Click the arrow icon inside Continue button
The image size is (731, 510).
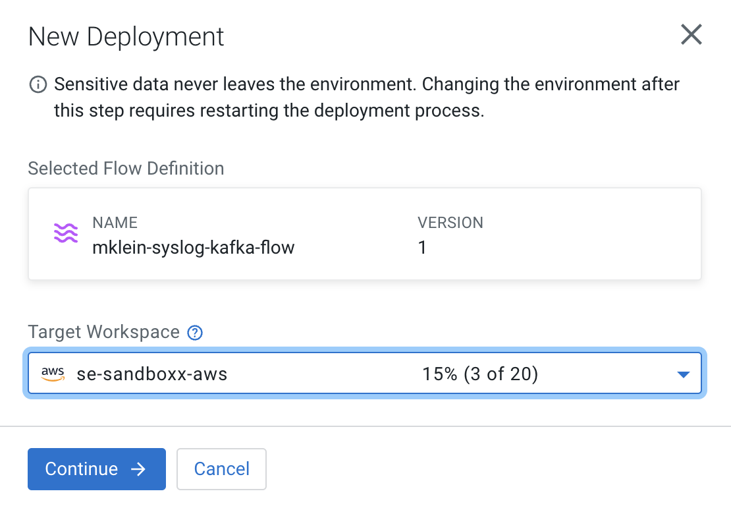click(x=138, y=469)
